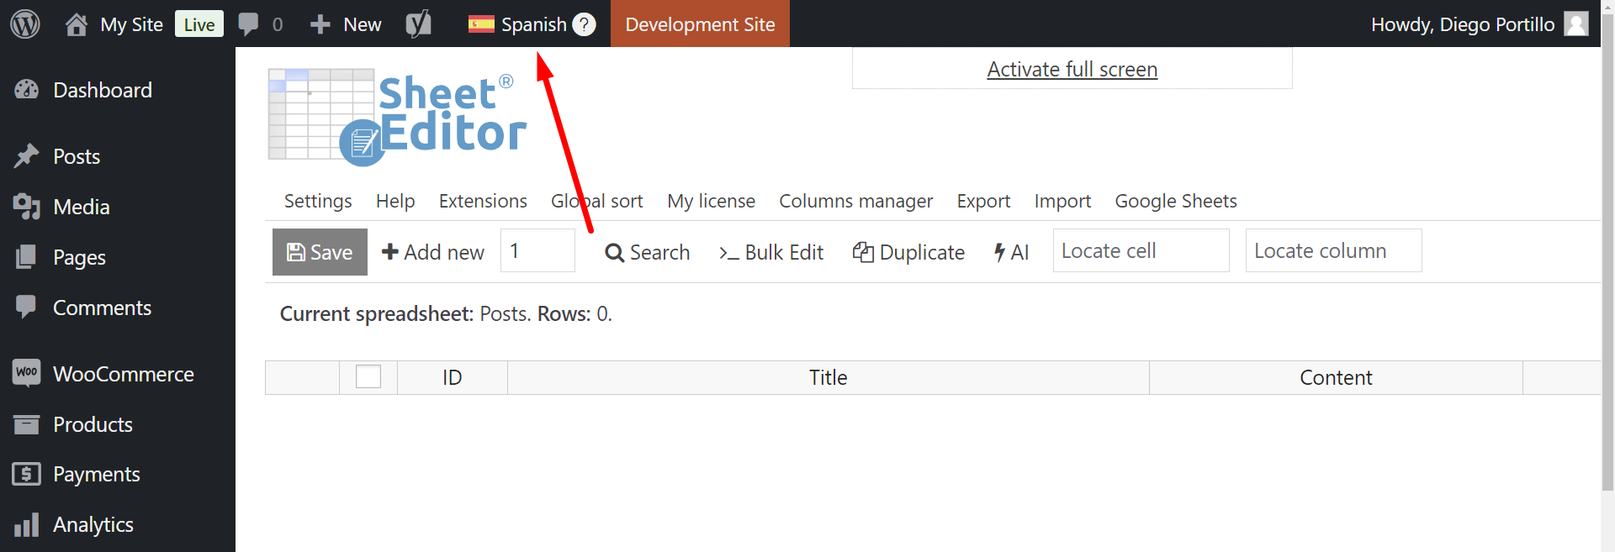
Task: Click the ID column header
Action: [453, 377]
